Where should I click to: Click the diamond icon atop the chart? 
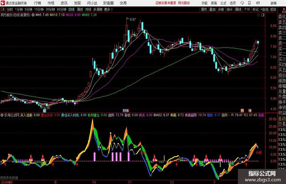pyautogui.click(x=258, y=15)
